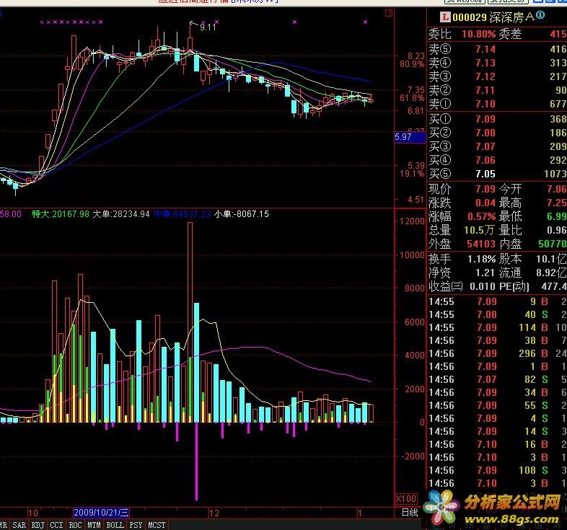Click the 量比 0.96 value
The width and height of the screenshot is (567, 530).
click(x=556, y=230)
